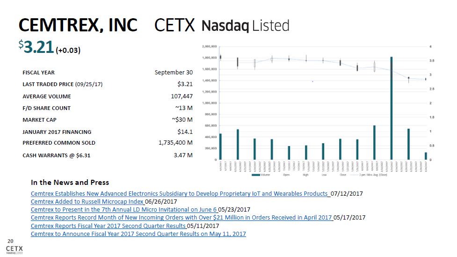Click the Close legend entry under chart

[x=342, y=175]
